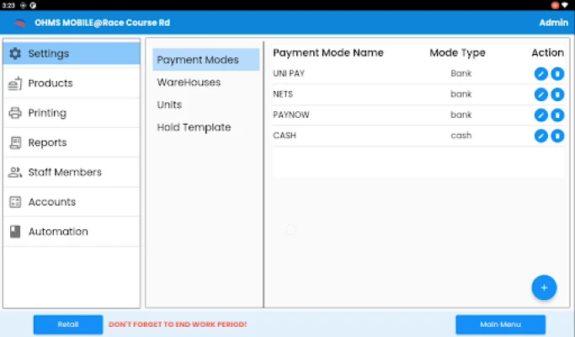Delete the CASH payment mode
The height and width of the screenshot is (337, 575).
tap(557, 136)
